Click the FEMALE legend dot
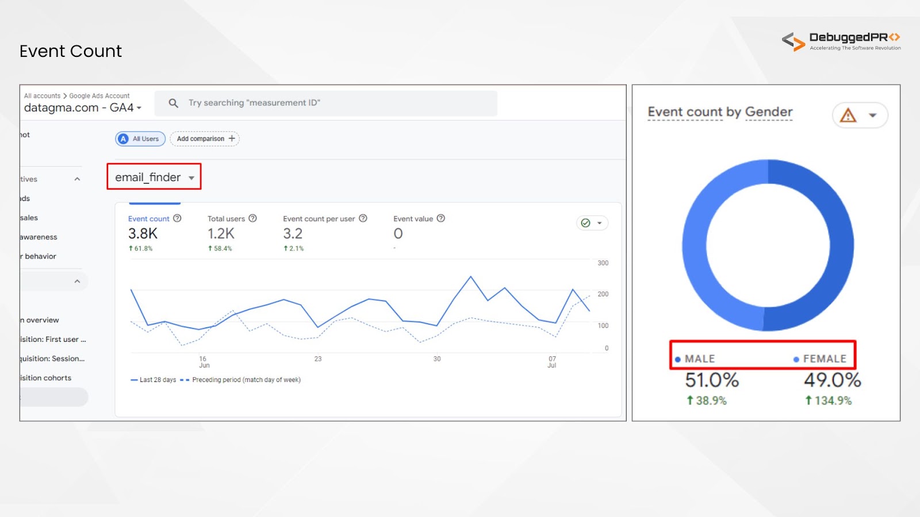Image resolution: width=920 pixels, height=517 pixels. (x=796, y=360)
